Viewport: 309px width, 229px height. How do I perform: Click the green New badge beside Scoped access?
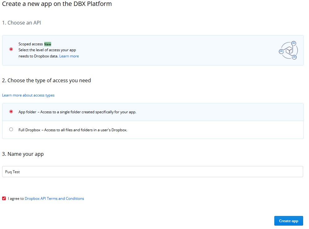coord(48,44)
